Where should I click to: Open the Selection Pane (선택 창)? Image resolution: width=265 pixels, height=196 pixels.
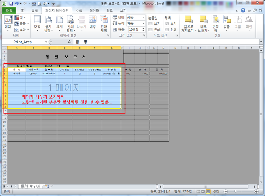pos(216,23)
